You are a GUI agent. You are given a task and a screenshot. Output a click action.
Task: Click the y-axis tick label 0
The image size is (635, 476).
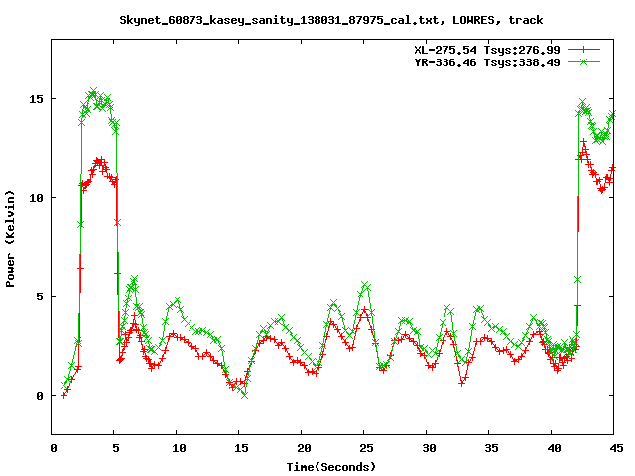tap(40, 396)
